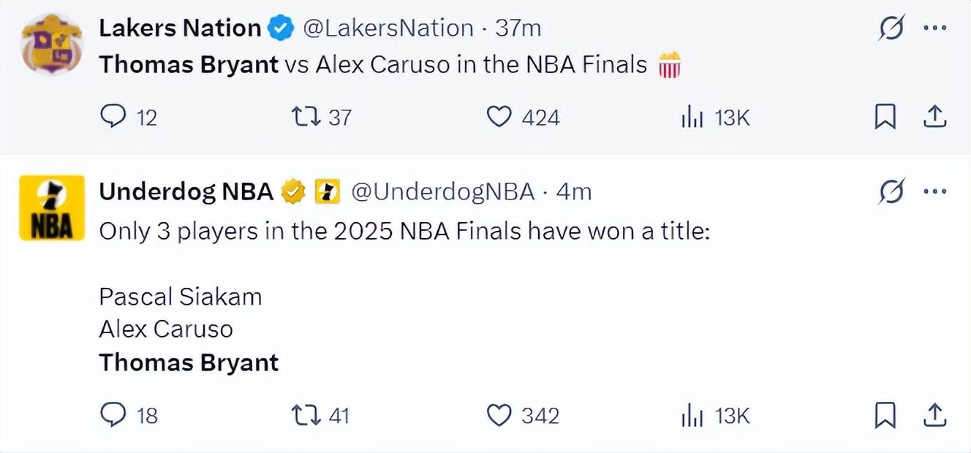Share the Lakers Nation tweet

click(935, 117)
